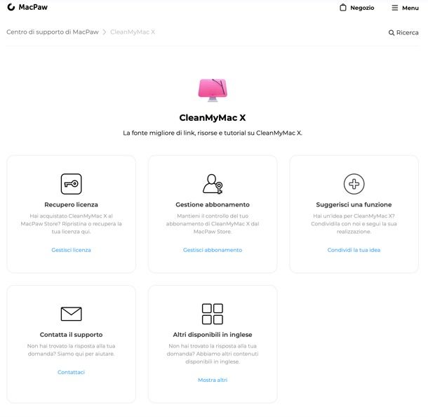Click the four-squares grid icon
The height and width of the screenshot is (417, 428).
(x=213, y=314)
